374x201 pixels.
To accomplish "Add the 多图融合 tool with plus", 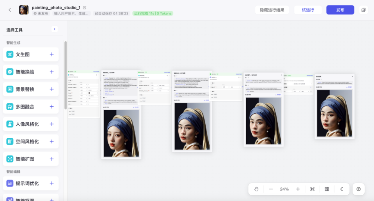I will pos(51,107).
